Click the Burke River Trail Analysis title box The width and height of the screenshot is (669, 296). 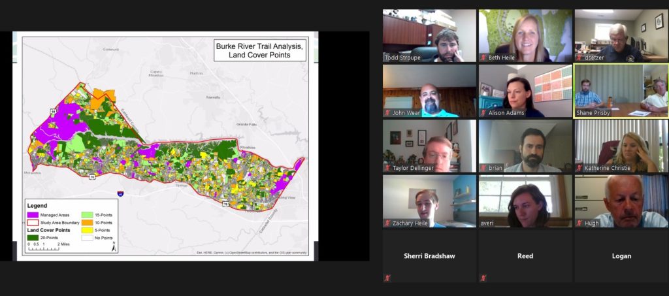[261, 51]
